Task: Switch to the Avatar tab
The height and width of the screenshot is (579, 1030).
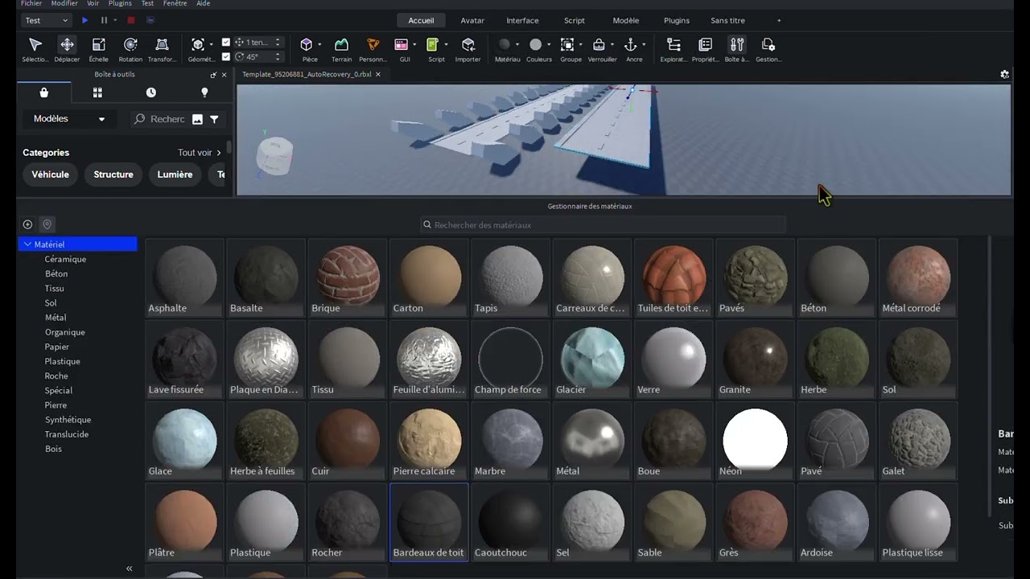Action: [472, 20]
